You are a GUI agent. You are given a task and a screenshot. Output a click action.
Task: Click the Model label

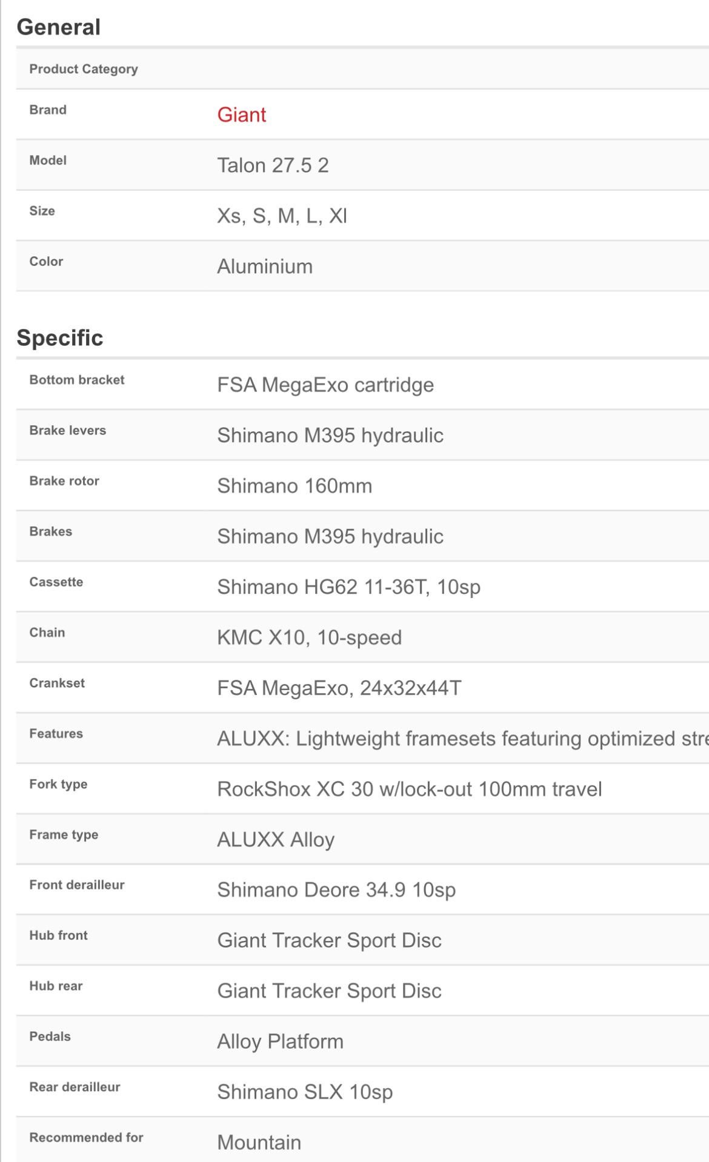(48, 161)
